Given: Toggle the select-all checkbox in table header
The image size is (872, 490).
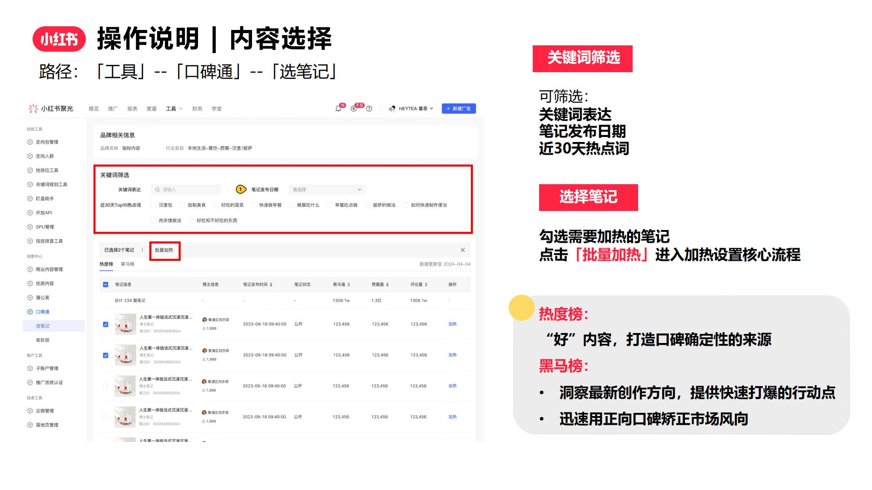Looking at the screenshot, I should (105, 284).
